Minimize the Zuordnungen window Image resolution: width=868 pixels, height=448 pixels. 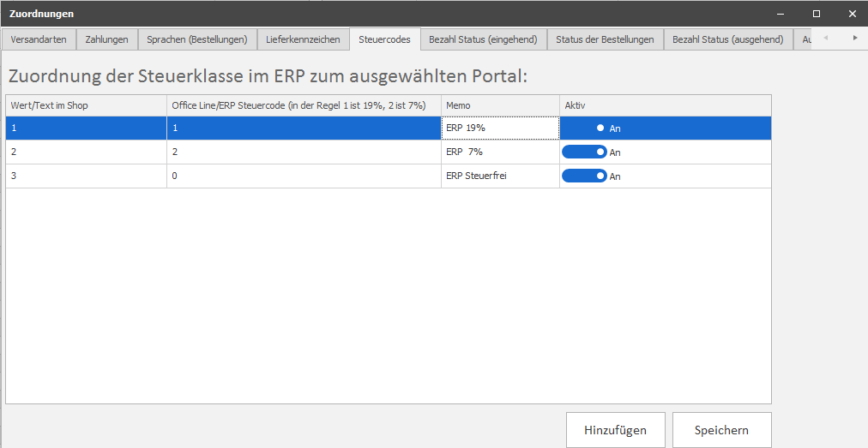pos(781,14)
